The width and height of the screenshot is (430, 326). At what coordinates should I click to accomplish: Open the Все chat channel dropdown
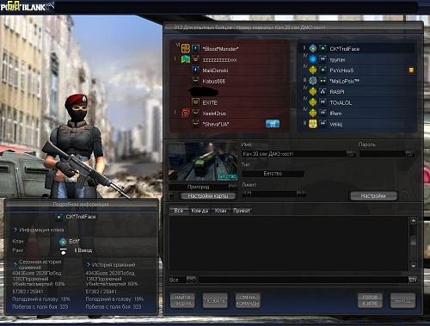[x=191, y=280]
